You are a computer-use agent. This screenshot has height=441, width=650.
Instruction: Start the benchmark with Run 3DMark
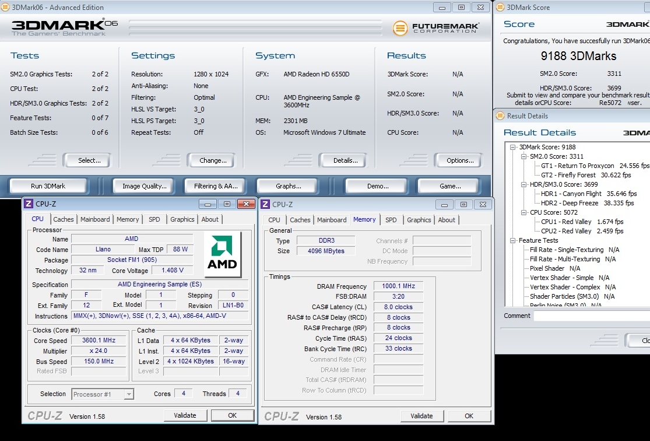point(48,186)
